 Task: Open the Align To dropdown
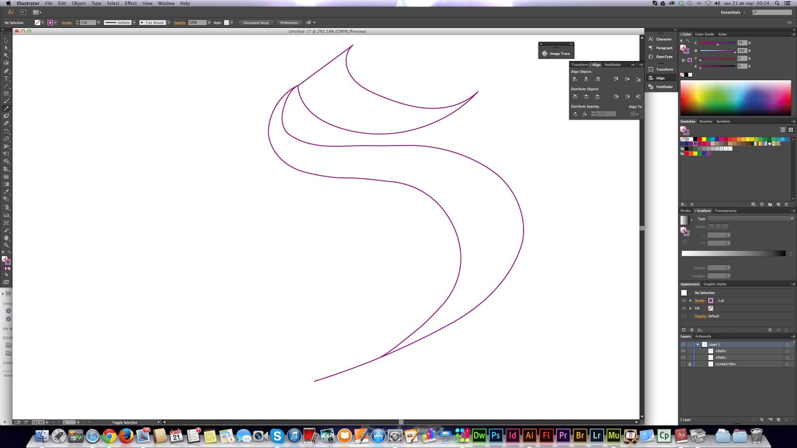tap(634, 114)
